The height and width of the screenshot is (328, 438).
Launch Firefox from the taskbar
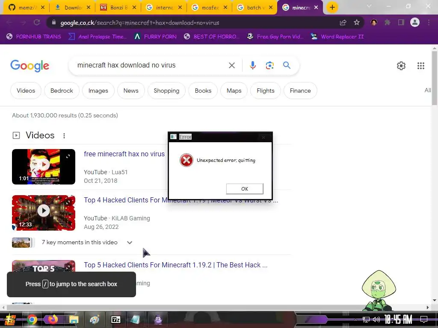tap(53, 319)
